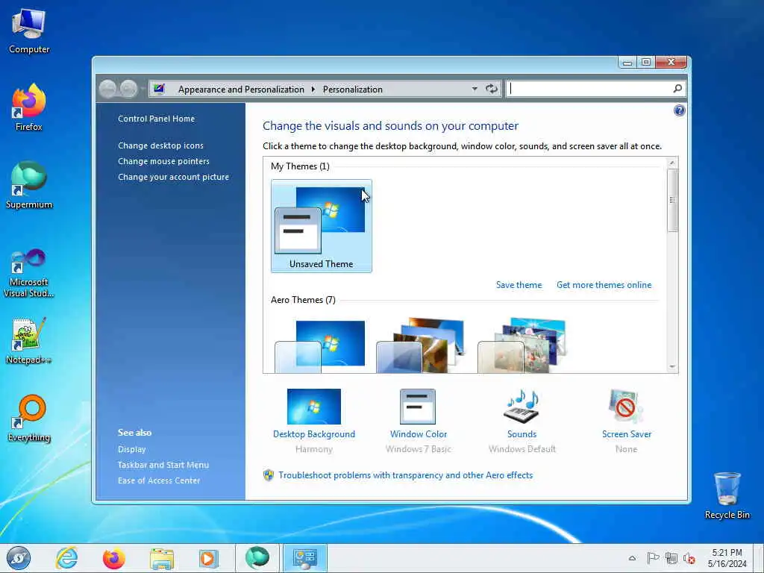
Task: Select the third Aero theme, Characters artwork
Action: (522, 346)
